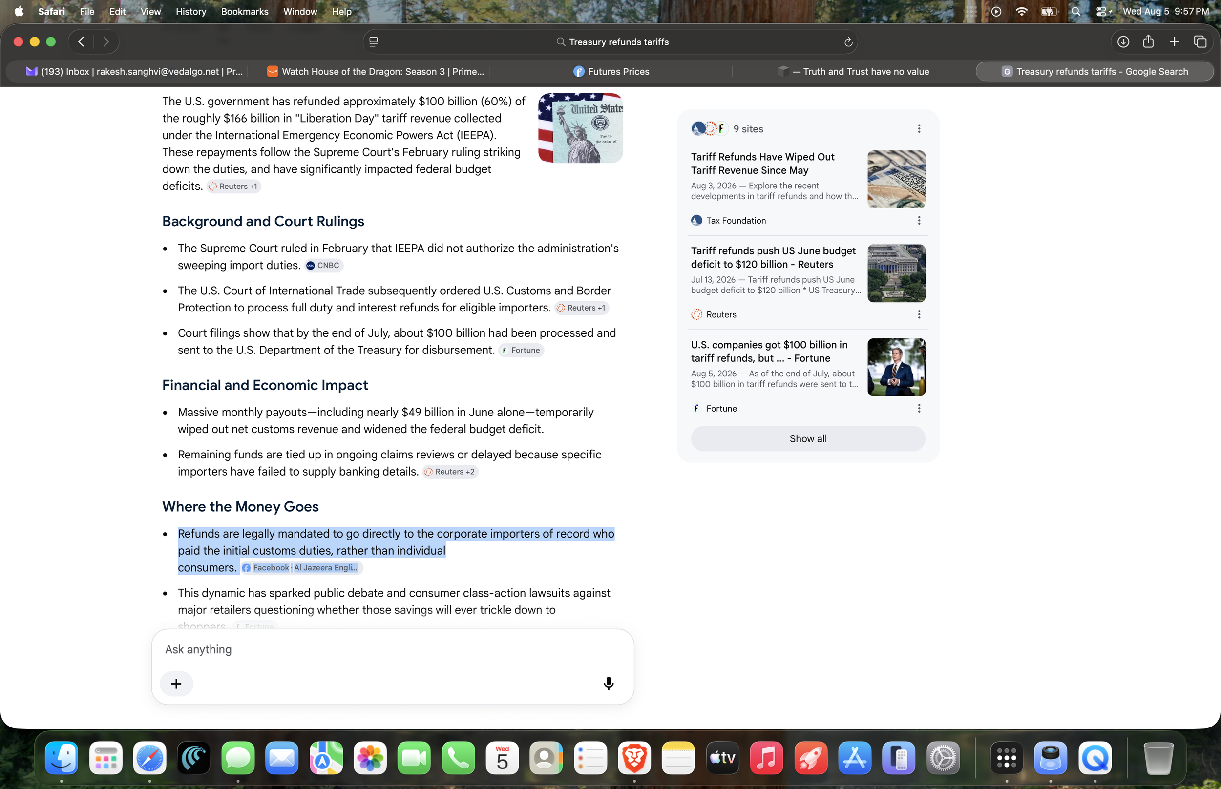Click the address bar showing Treasury refunds tariffs
The width and height of the screenshot is (1221, 789).
610,42
